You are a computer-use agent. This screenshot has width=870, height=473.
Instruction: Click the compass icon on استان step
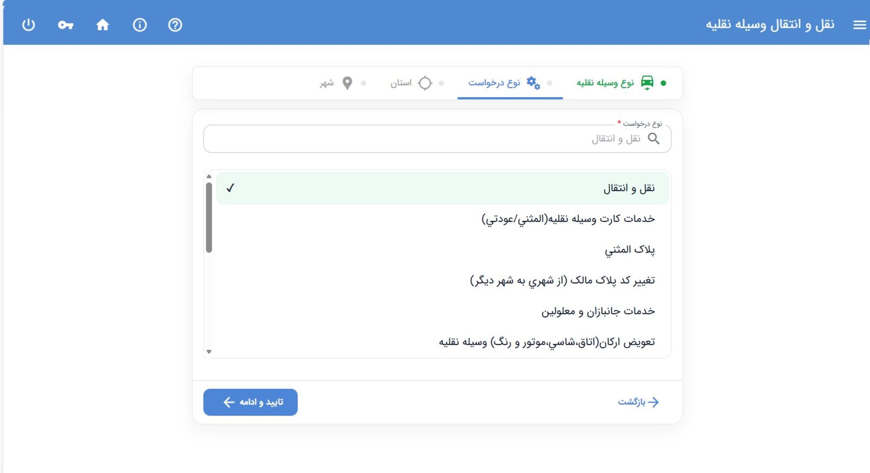pos(425,83)
